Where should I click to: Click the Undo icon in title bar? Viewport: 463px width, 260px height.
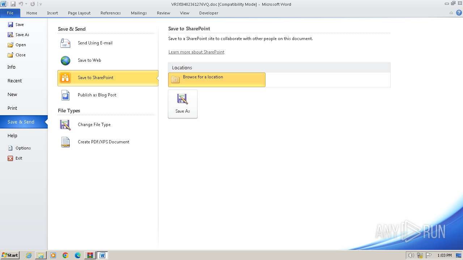21,4
